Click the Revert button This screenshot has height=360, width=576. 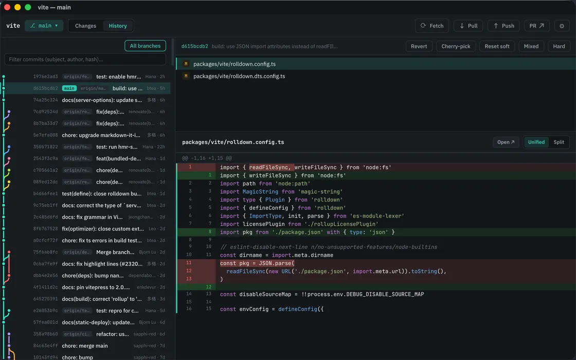(x=419, y=46)
